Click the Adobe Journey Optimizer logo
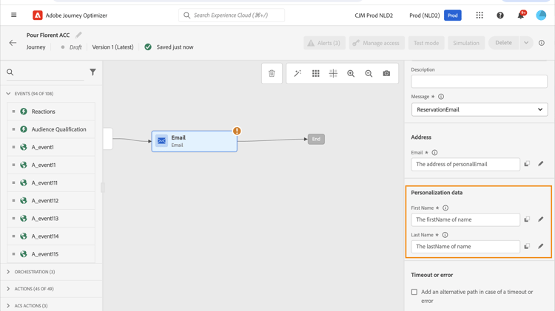555x311 pixels. click(38, 16)
